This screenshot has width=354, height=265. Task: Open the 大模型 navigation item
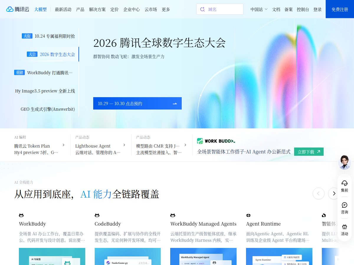40,9
